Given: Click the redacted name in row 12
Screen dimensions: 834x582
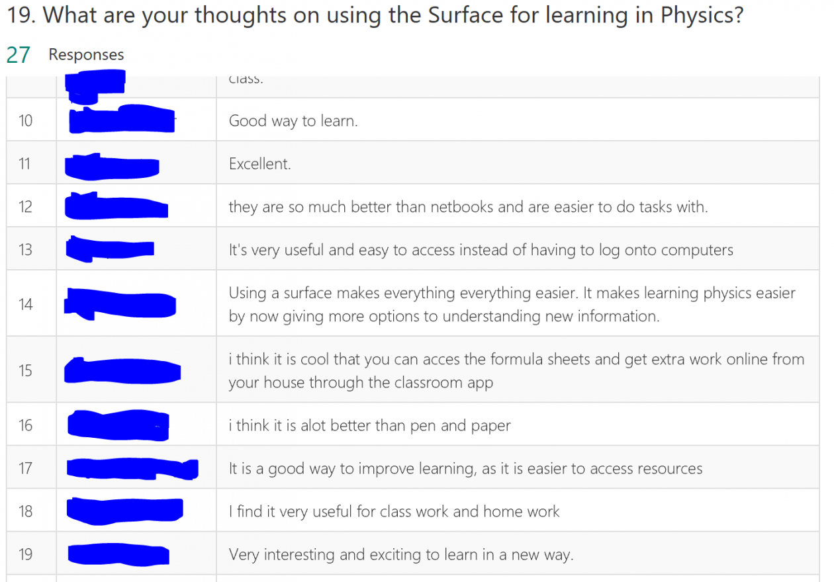Looking at the screenshot, I should (x=116, y=206).
